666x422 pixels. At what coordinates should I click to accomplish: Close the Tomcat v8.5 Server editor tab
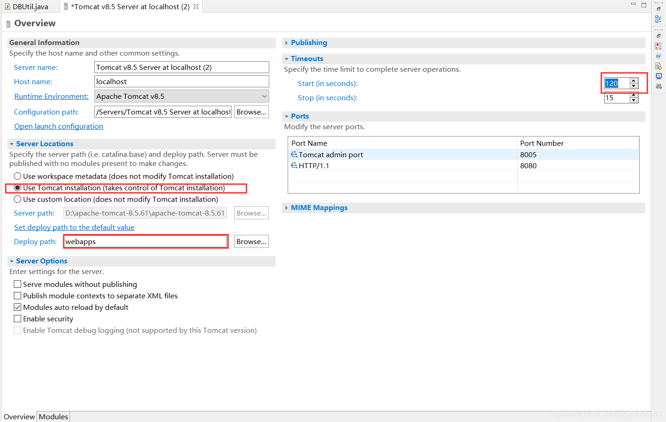point(196,6)
